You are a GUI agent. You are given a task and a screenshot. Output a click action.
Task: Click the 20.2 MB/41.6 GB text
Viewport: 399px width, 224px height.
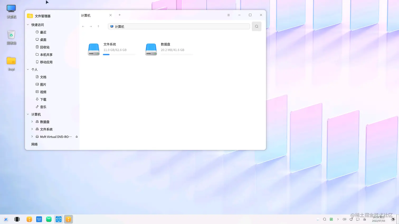coord(173,50)
